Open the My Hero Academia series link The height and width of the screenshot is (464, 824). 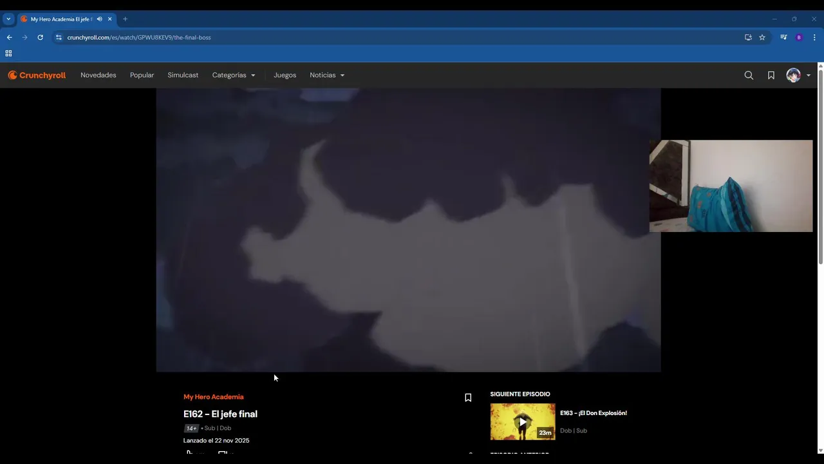coord(213,397)
